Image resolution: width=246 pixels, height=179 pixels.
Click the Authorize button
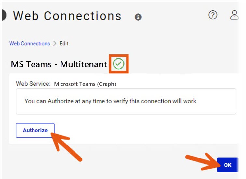coord(35,131)
